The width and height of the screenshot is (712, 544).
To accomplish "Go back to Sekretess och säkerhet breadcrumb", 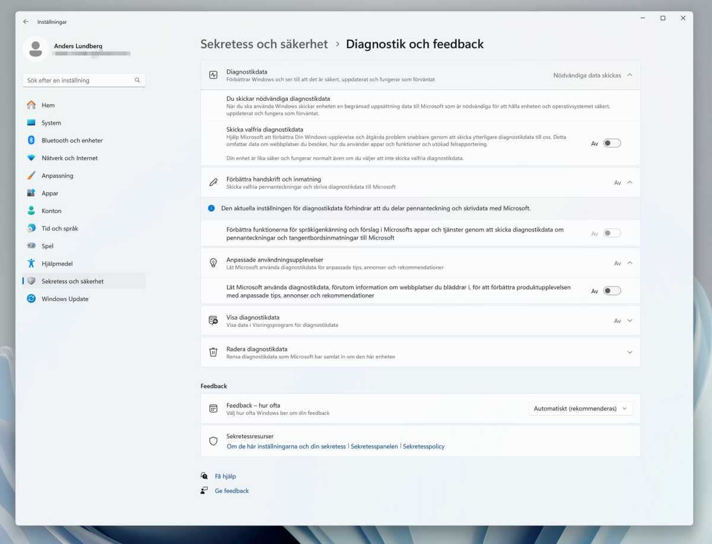I will coord(264,44).
